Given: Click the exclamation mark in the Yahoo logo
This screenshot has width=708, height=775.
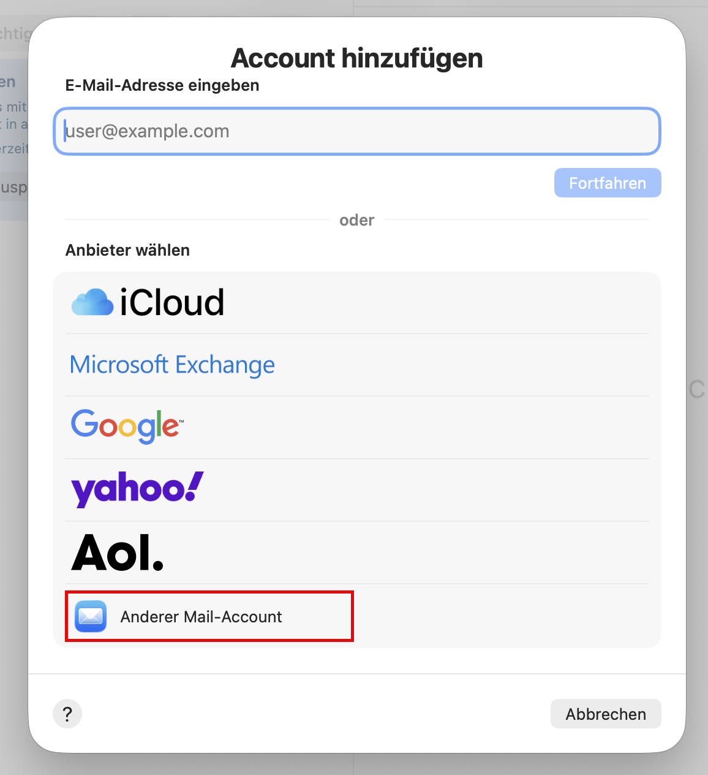Looking at the screenshot, I should pyautogui.click(x=195, y=486).
